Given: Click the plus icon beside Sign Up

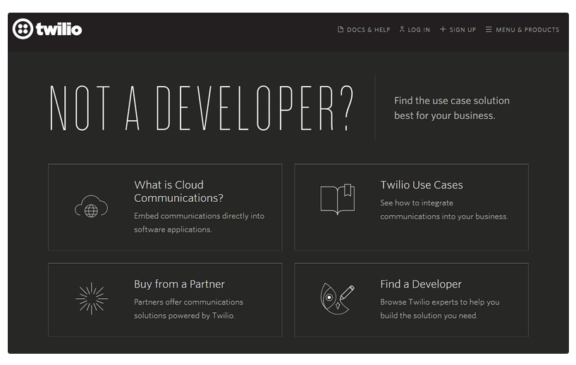Looking at the screenshot, I should 443,30.
